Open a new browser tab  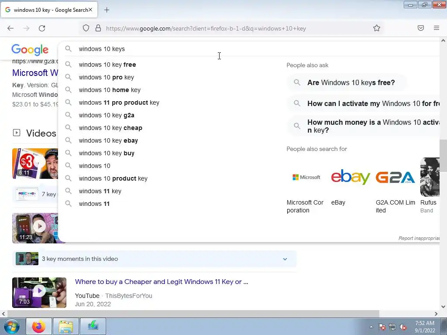click(x=107, y=10)
